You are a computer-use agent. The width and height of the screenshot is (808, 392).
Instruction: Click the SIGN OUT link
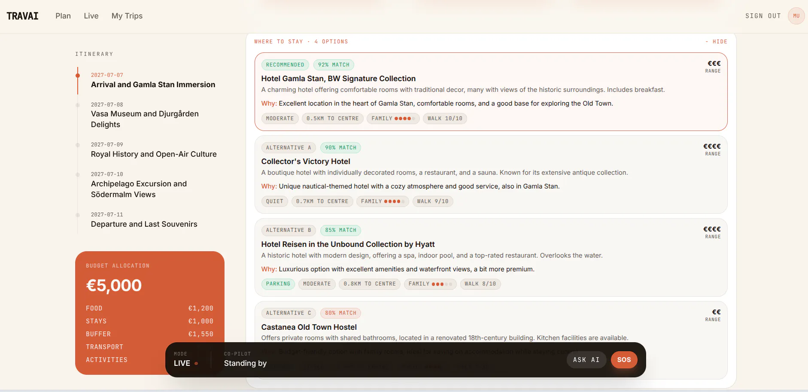point(763,16)
